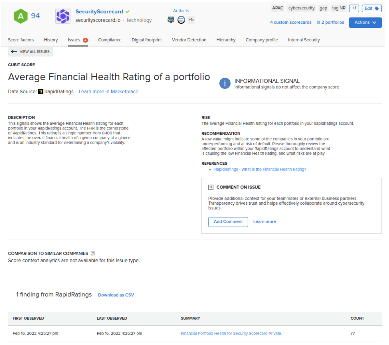Screen dimensions: 389x345
Task: Click the SecurityScorecard company name link
Action: [x=99, y=12]
